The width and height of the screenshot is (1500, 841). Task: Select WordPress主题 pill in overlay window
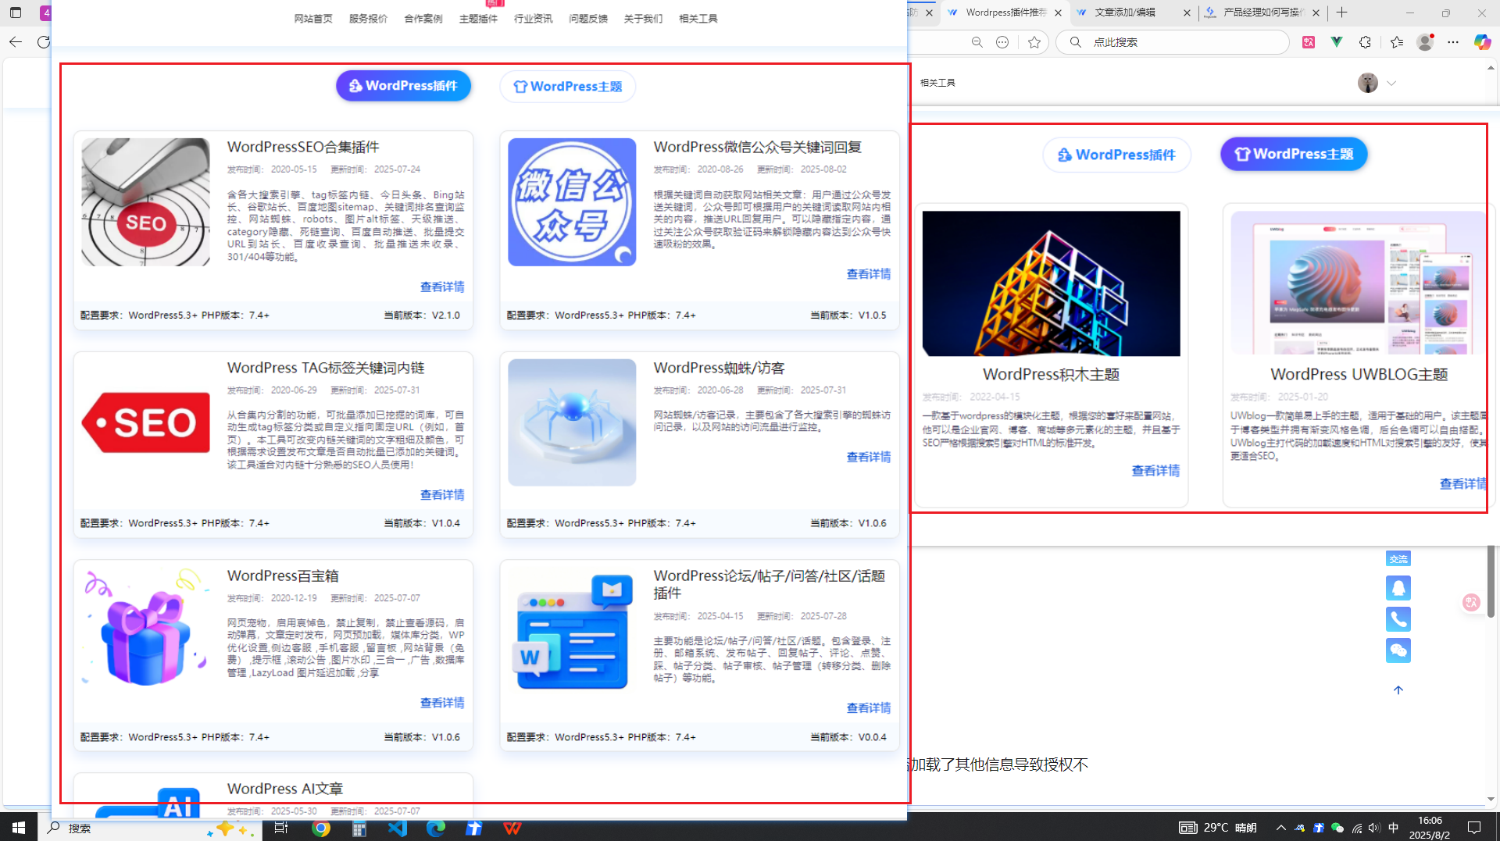tap(568, 87)
